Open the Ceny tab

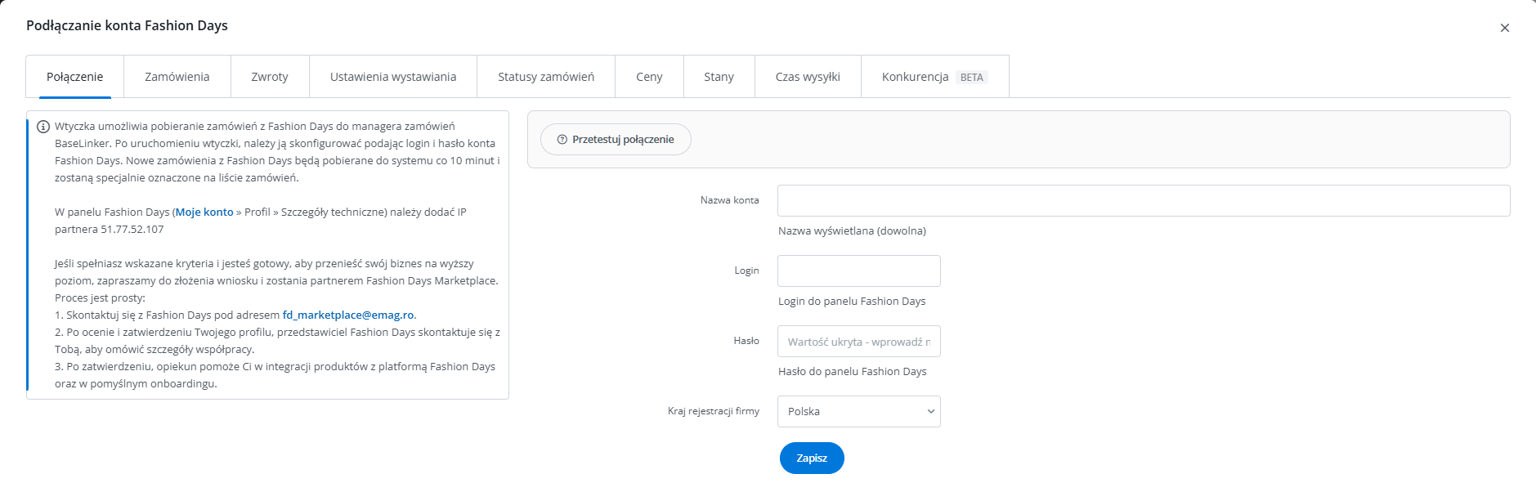pyautogui.click(x=649, y=77)
